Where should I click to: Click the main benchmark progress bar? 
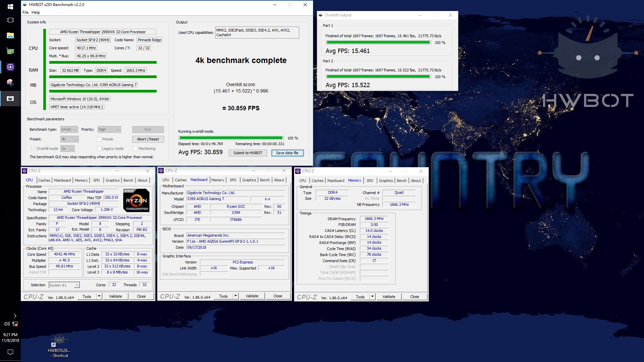(231, 138)
